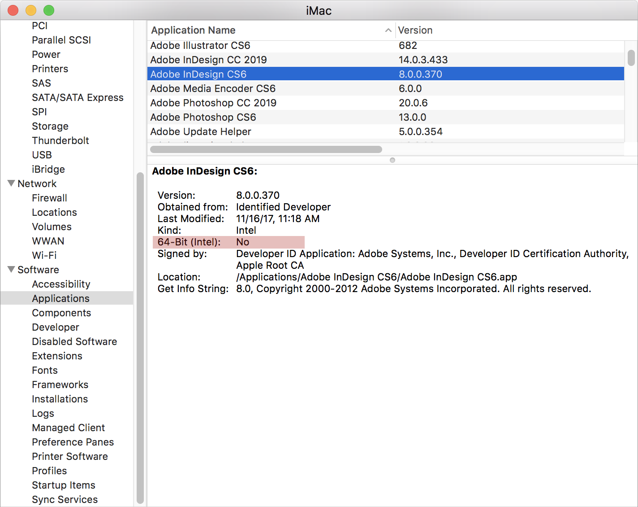Collapse the Network disclosure triangle
The image size is (638, 507).
(x=11, y=183)
